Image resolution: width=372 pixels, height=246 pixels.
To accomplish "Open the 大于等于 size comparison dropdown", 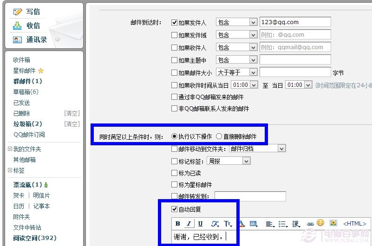I will point(236,72).
